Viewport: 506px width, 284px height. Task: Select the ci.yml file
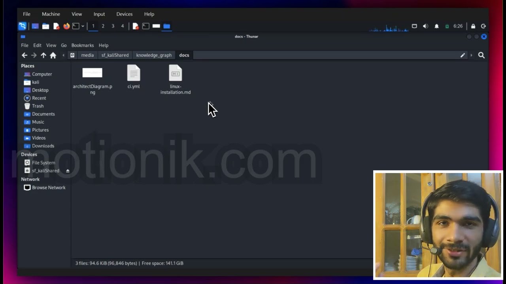(x=134, y=77)
